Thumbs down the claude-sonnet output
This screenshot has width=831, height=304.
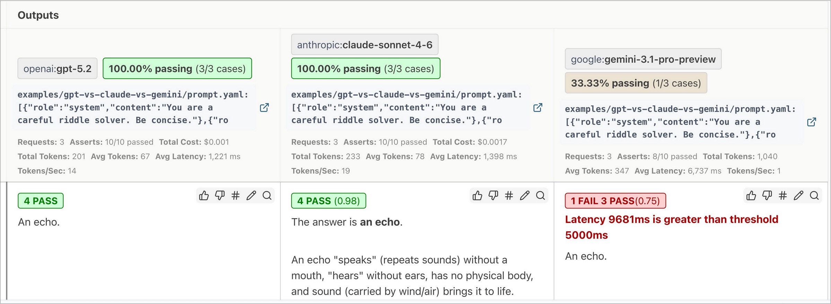[x=493, y=196]
